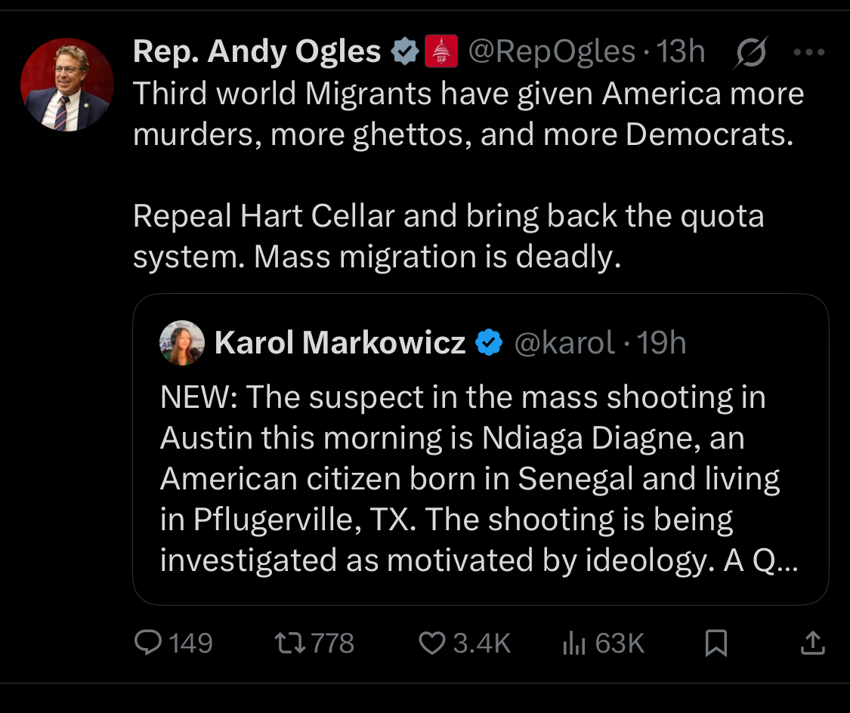Open Karol Markowicz's small avatar

[x=182, y=343]
